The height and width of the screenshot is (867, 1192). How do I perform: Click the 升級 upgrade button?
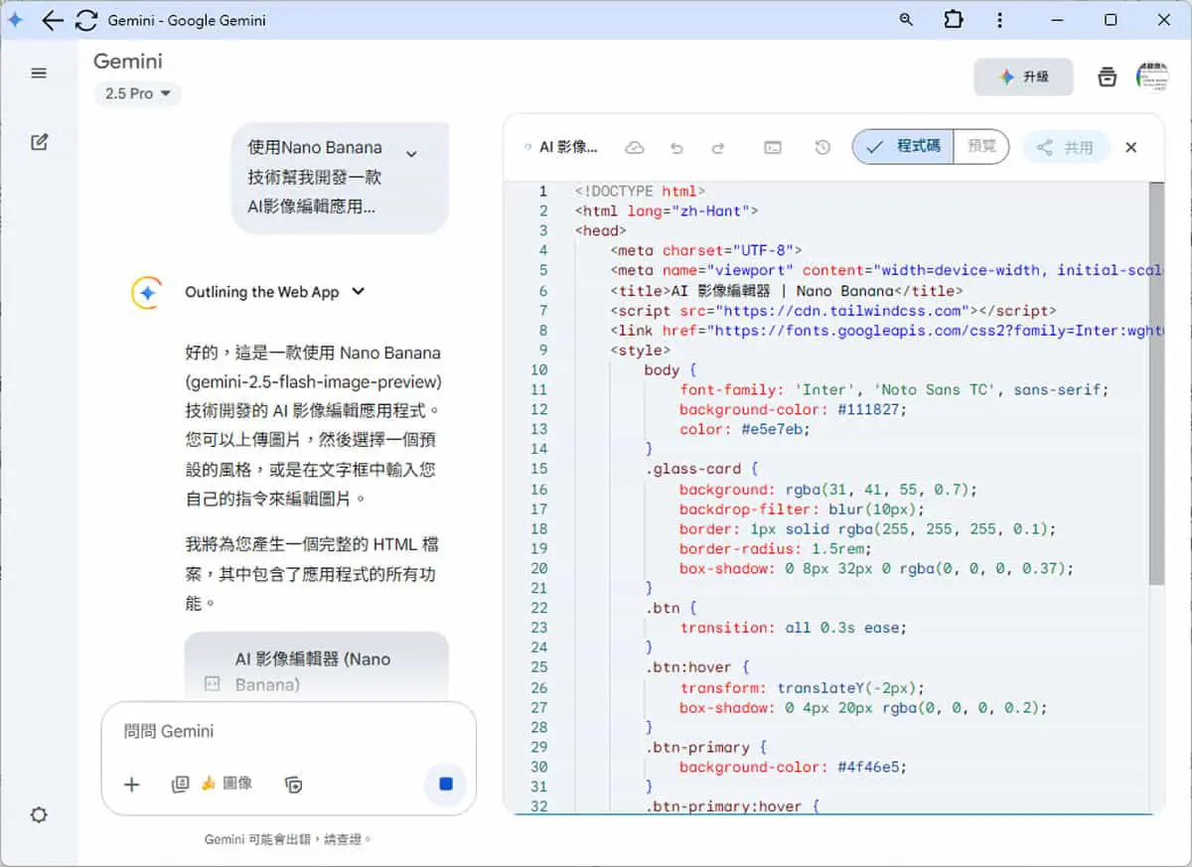coord(1023,76)
